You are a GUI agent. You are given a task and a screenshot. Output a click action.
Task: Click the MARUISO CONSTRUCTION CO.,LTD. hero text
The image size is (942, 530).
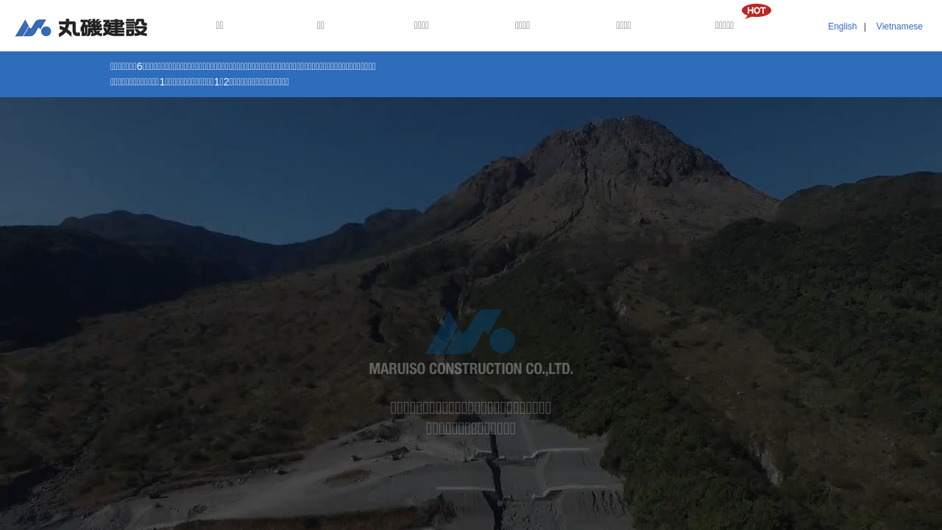[470, 369]
